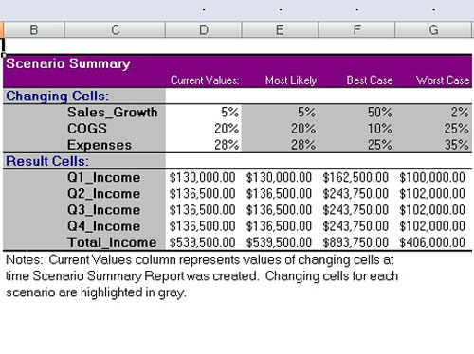This screenshot has width=474, height=354.
Task: Click the Q3_Income row label
Action: 103,210
